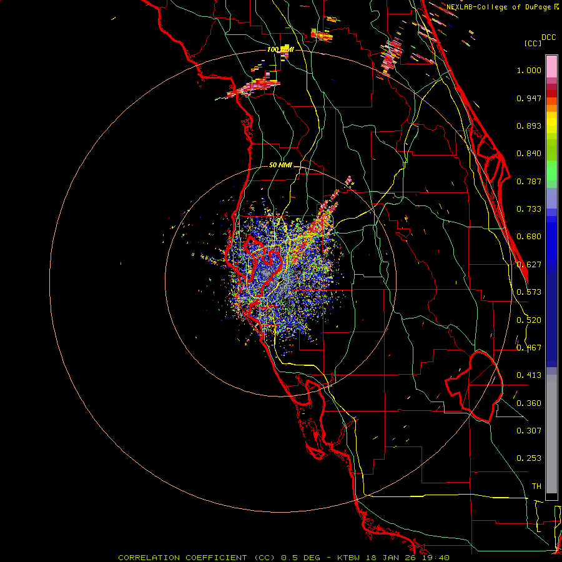Click the 0.253 legend value

pos(529,458)
